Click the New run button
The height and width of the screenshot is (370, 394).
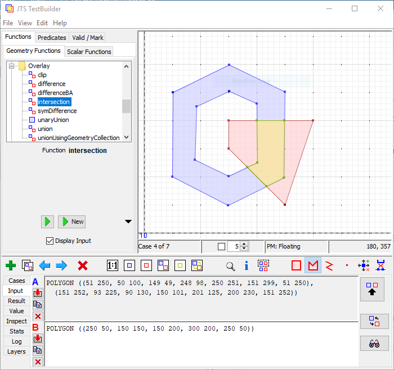pos(72,222)
